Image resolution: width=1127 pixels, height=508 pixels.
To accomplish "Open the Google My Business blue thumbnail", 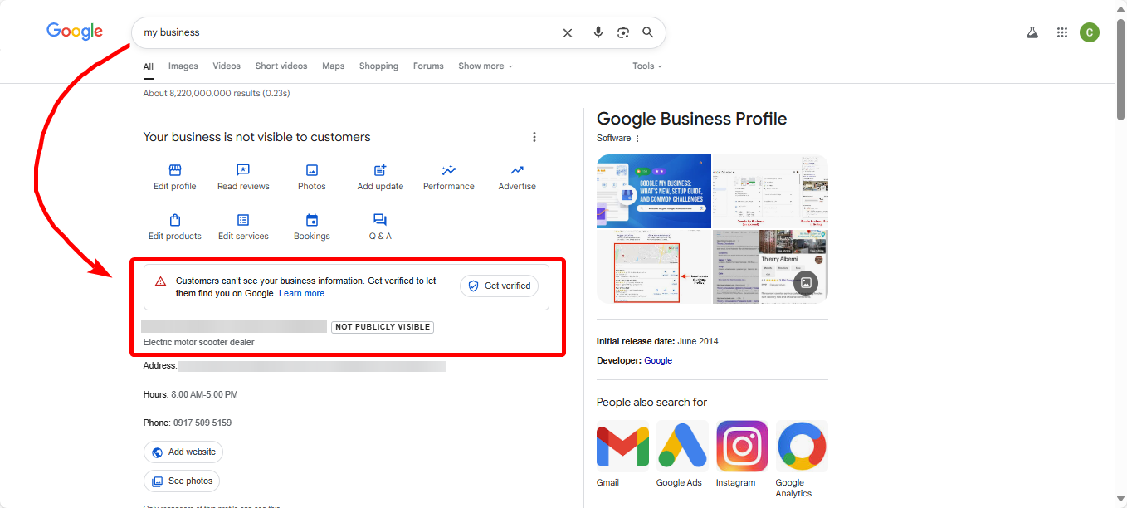I will click(x=654, y=191).
